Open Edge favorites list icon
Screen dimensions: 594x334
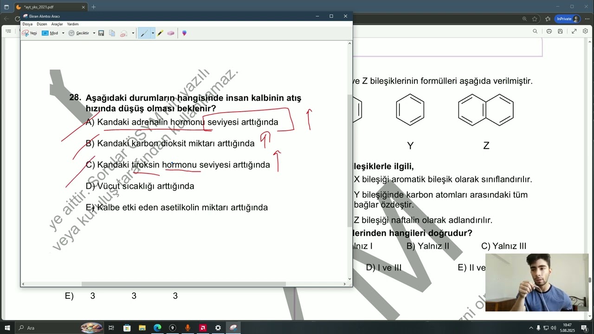[x=548, y=19]
